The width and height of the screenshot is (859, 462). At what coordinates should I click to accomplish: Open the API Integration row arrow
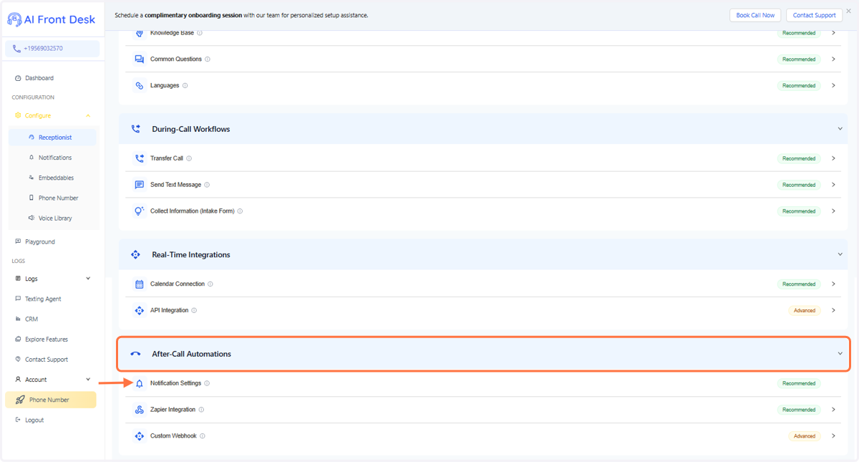pyautogui.click(x=833, y=310)
